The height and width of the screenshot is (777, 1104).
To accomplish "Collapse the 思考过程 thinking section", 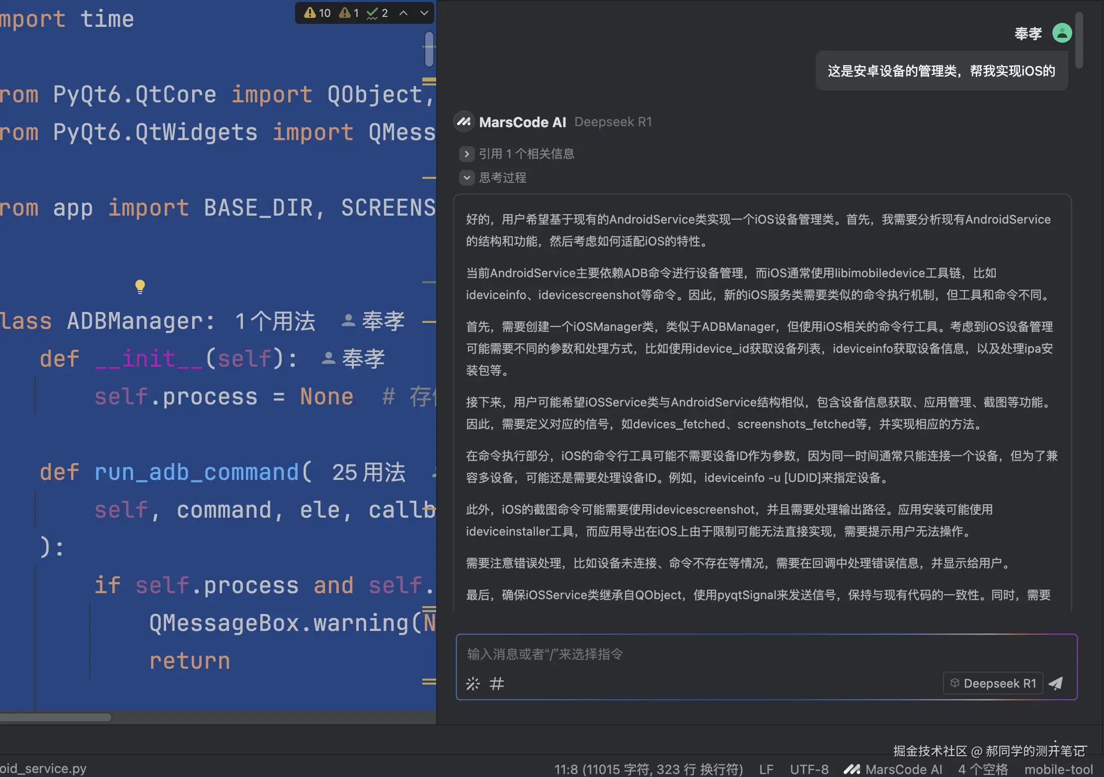I will click(467, 177).
